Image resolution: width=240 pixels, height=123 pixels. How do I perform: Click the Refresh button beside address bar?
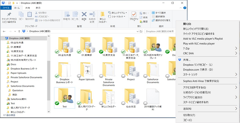(x=141, y=31)
